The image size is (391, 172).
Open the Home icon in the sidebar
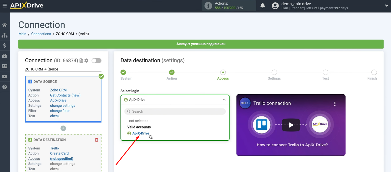tap(5, 25)
